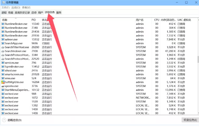Click icon of svchost.exe PID 1120
This screenshot has width=199, height=127.
pos(3,101)
